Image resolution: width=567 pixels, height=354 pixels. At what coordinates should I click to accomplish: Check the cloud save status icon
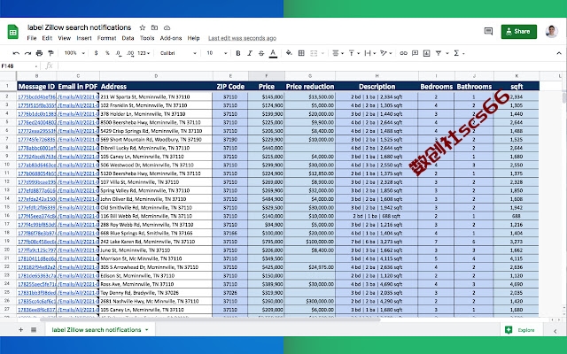(167, 27)
